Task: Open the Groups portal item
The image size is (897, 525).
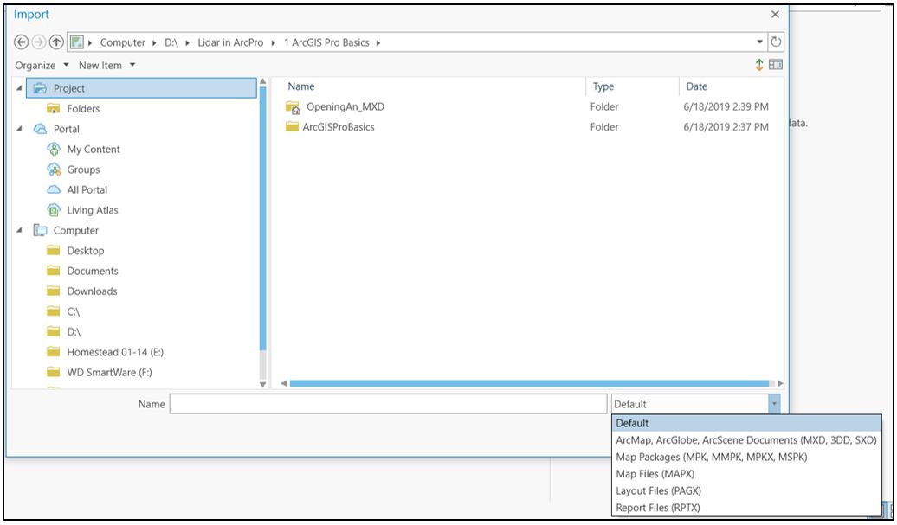Action: [83, 169]
